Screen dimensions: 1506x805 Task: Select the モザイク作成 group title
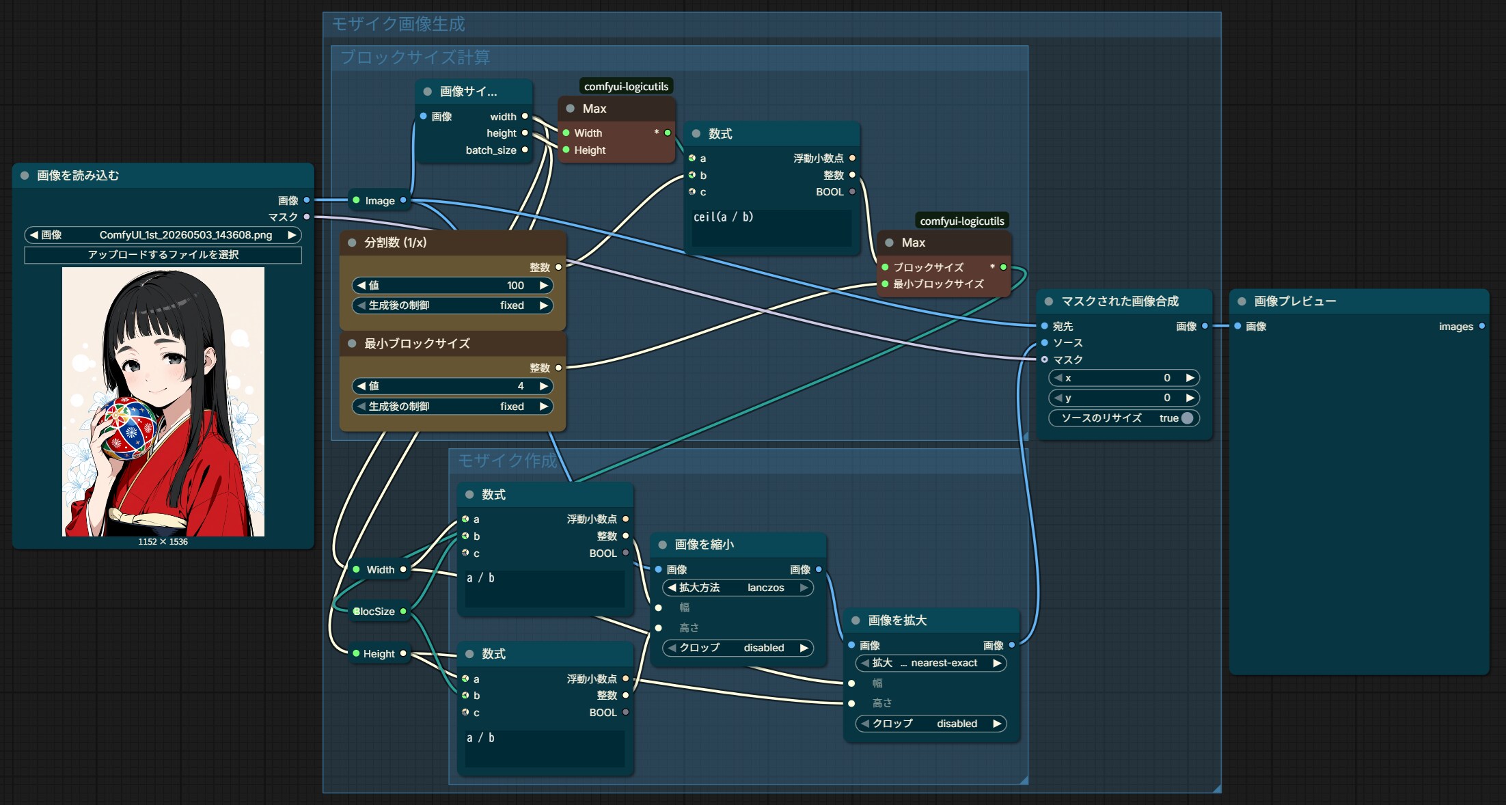click(x=507, y=461)
